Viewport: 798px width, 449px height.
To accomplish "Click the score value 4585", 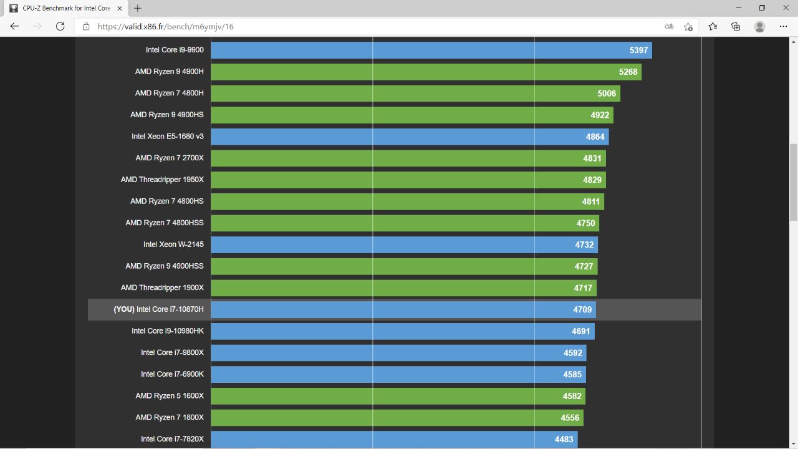I will [x=572, y=374].
